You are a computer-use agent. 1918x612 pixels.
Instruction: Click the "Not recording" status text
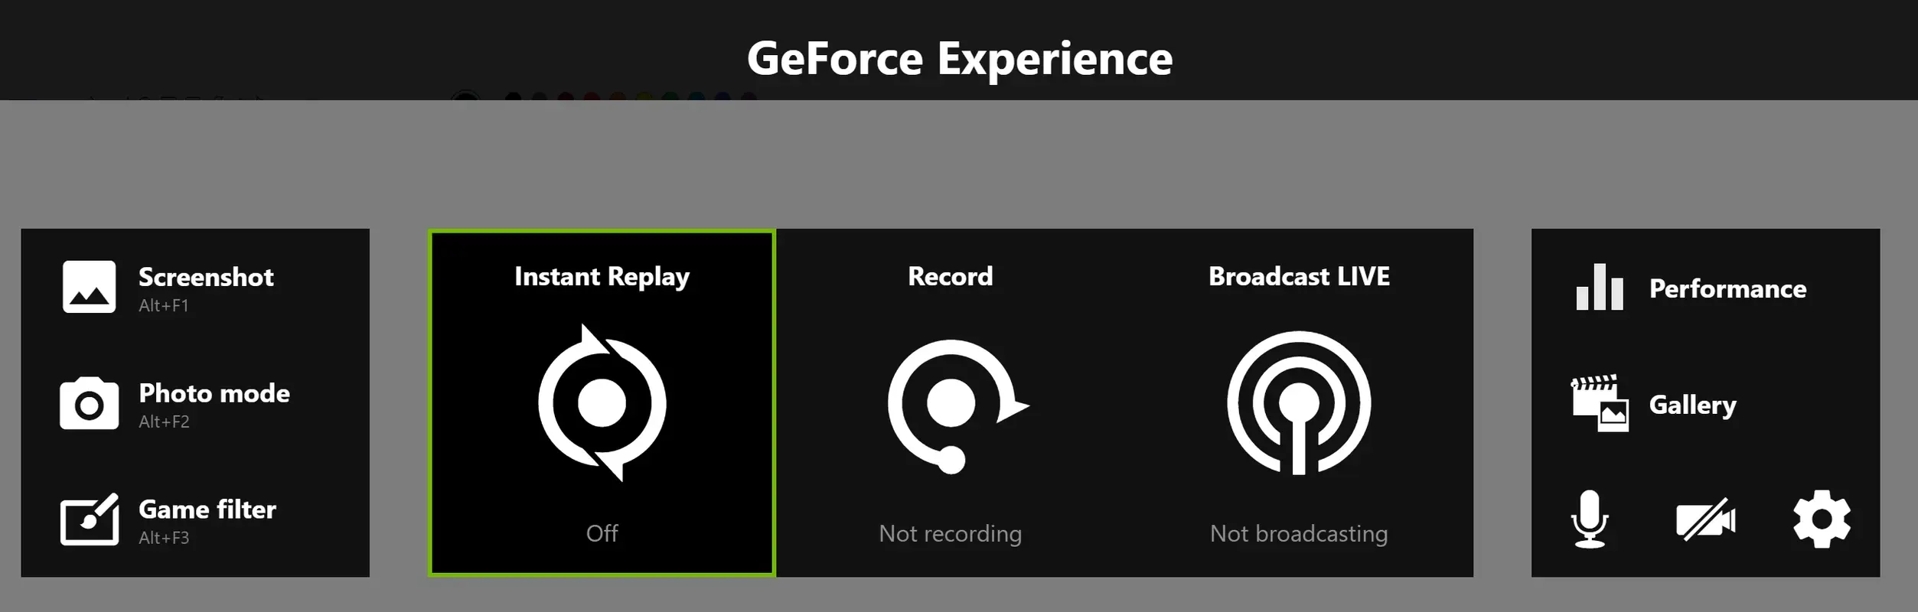951,533
